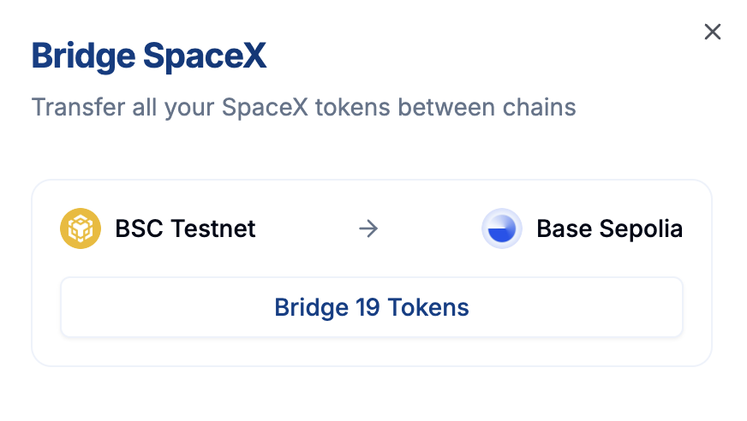The height and width of the screenshot is (421, 747).
Task: Tap the source chain BNB logo
Action: (x=81, y=228)
